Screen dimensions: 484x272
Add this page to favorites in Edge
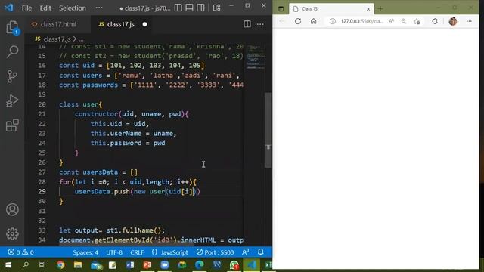pyautogui.click(x=417, y=21)
